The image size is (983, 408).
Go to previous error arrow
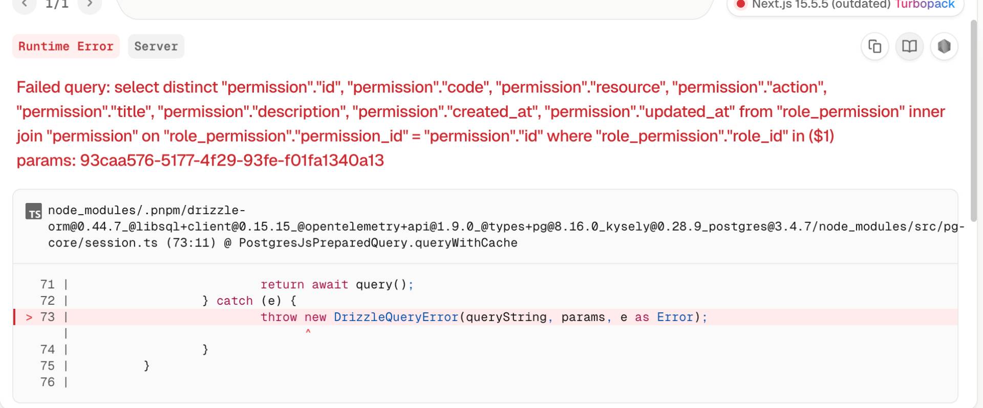(x=25, y=5)
